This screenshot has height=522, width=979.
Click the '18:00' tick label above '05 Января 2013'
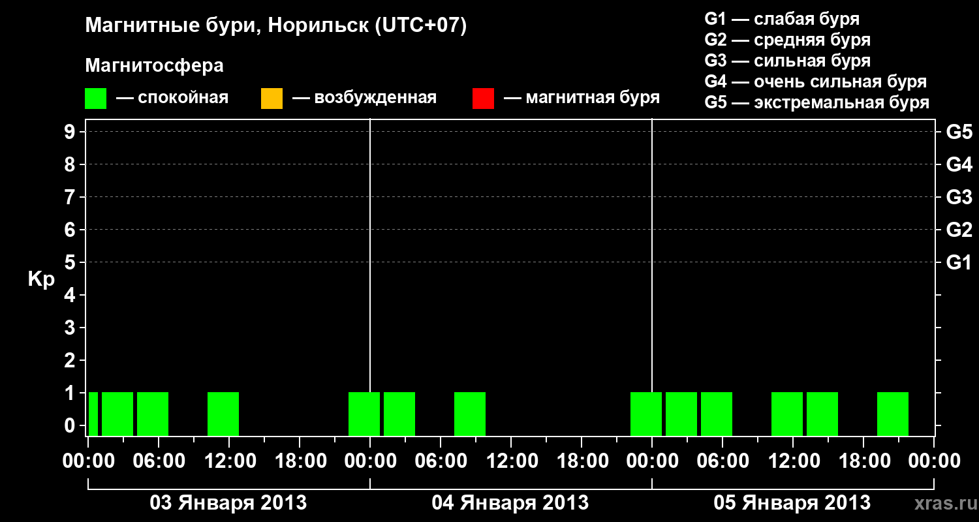863,461
